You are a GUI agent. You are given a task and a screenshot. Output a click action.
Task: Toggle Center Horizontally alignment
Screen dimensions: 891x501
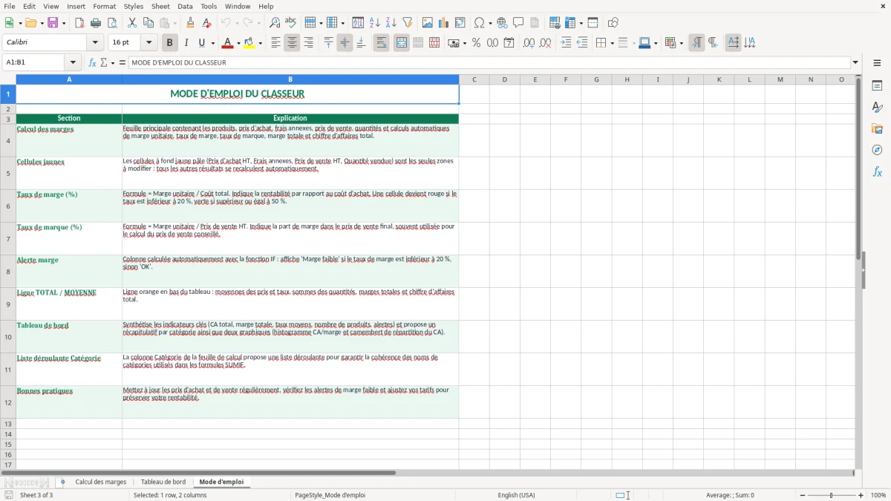click(292, 43)
